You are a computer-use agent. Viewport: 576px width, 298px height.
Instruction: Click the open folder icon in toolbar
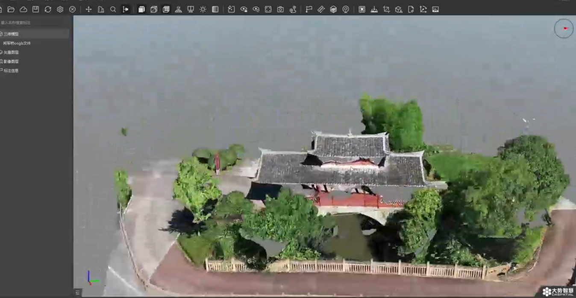pyautogui.click(x=11, y=9)
